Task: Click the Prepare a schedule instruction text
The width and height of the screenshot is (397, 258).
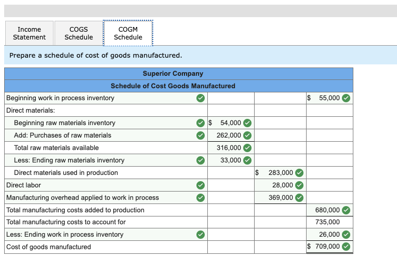Action: click(x=96, y=55)
